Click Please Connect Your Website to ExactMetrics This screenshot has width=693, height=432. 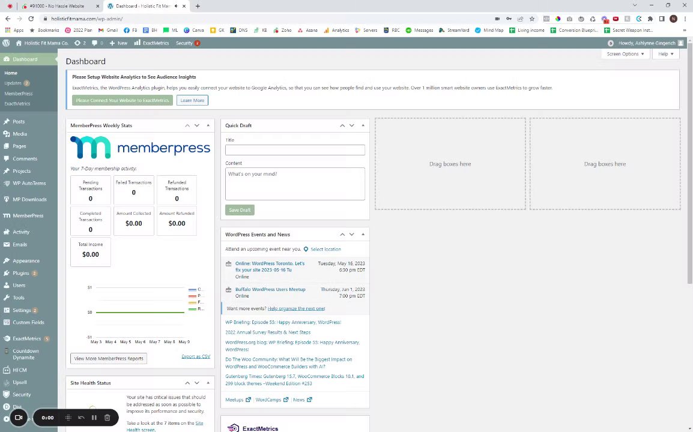[123, 100]
